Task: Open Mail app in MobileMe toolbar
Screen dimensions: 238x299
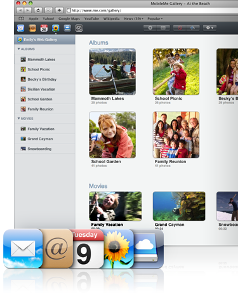Action: 20,28
